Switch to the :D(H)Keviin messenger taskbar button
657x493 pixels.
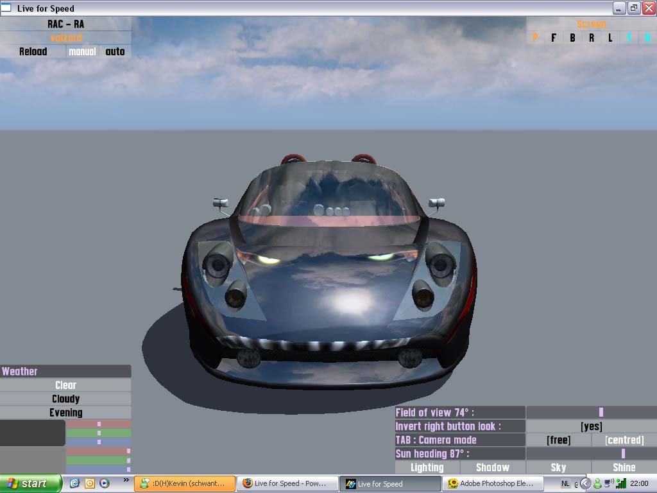[x=185, y=483]
